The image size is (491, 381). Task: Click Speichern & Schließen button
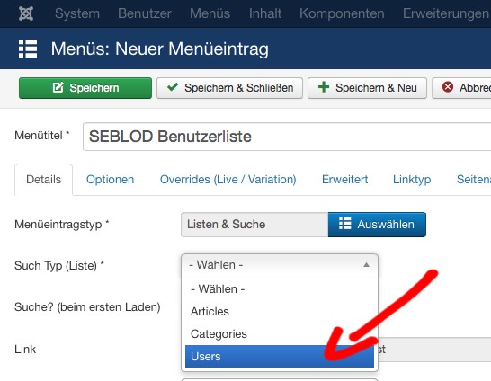[229, 88]
